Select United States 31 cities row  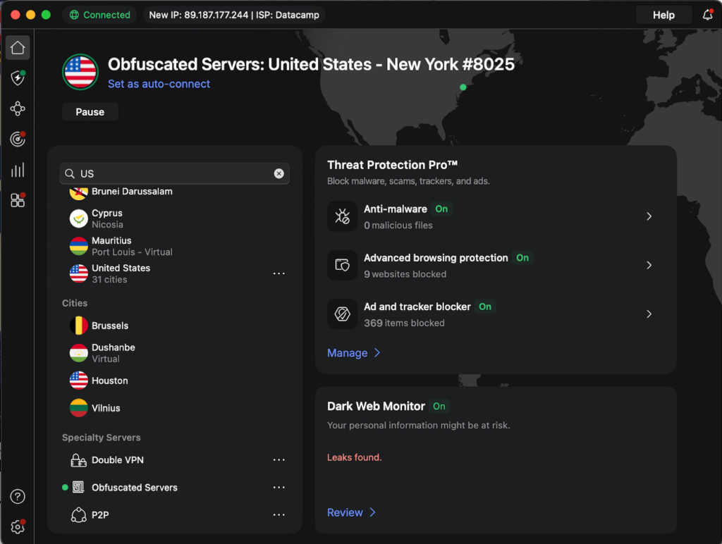175,273
